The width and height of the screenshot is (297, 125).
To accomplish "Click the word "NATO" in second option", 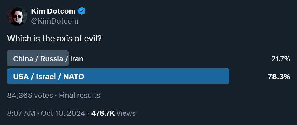I will [x=73, y=77].
